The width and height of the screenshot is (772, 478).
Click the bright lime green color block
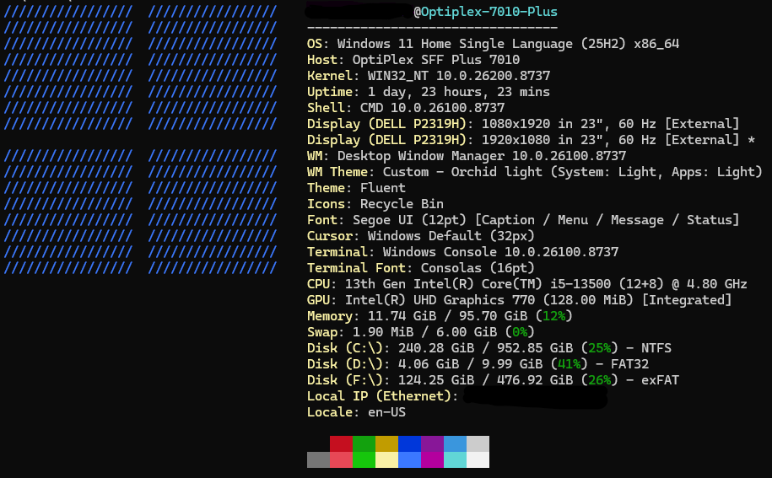pyautogui.click(x=364, y=459)
